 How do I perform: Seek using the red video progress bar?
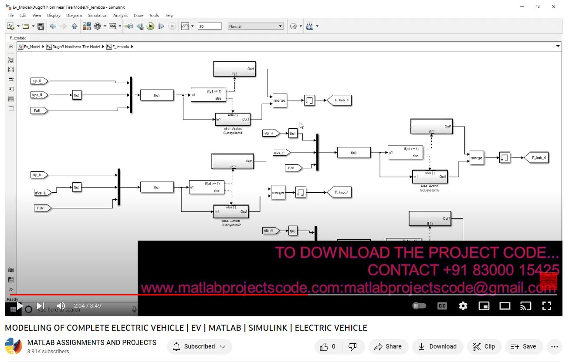(283, 295)
